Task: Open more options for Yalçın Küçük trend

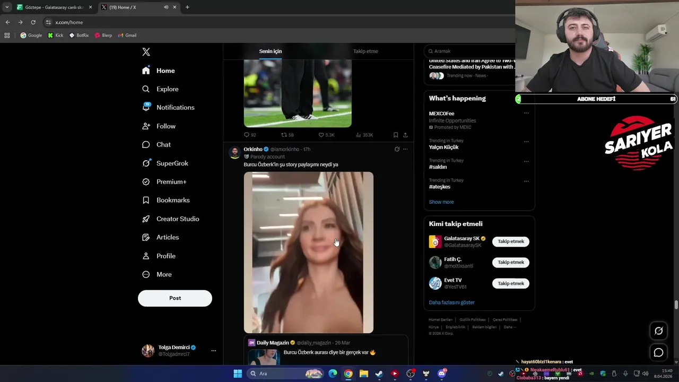Action: pos(526,141)
